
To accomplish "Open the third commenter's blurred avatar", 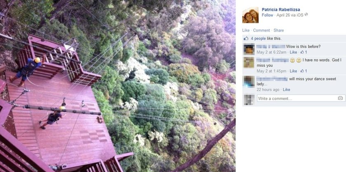I will 249,81.
